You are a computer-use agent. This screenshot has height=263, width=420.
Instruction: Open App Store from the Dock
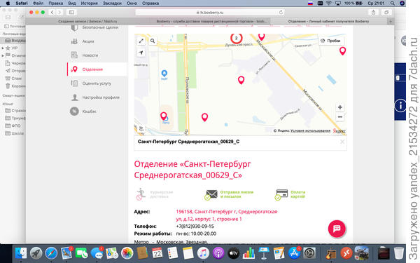point(294,252)
